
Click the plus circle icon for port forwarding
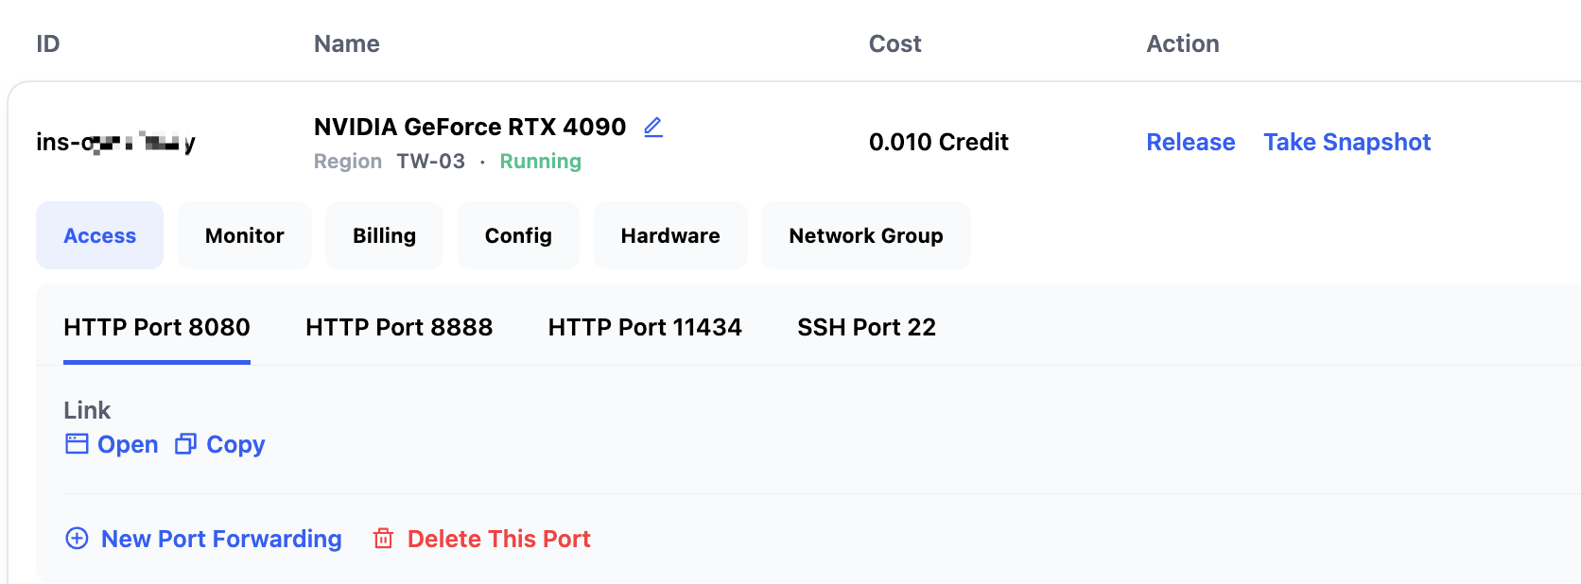(77, 539)
